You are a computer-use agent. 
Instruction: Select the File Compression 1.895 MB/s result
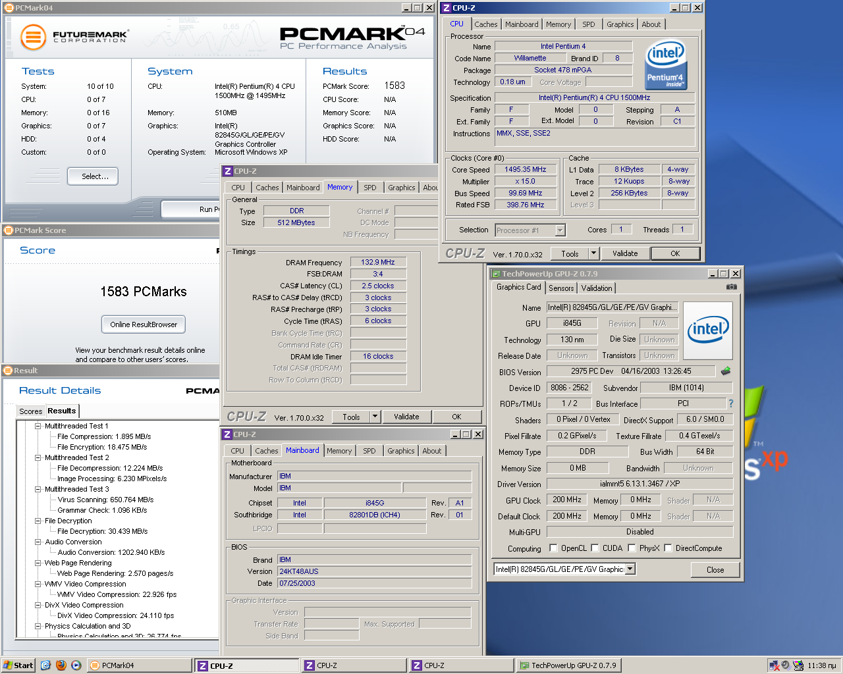(x=104, y=436)
